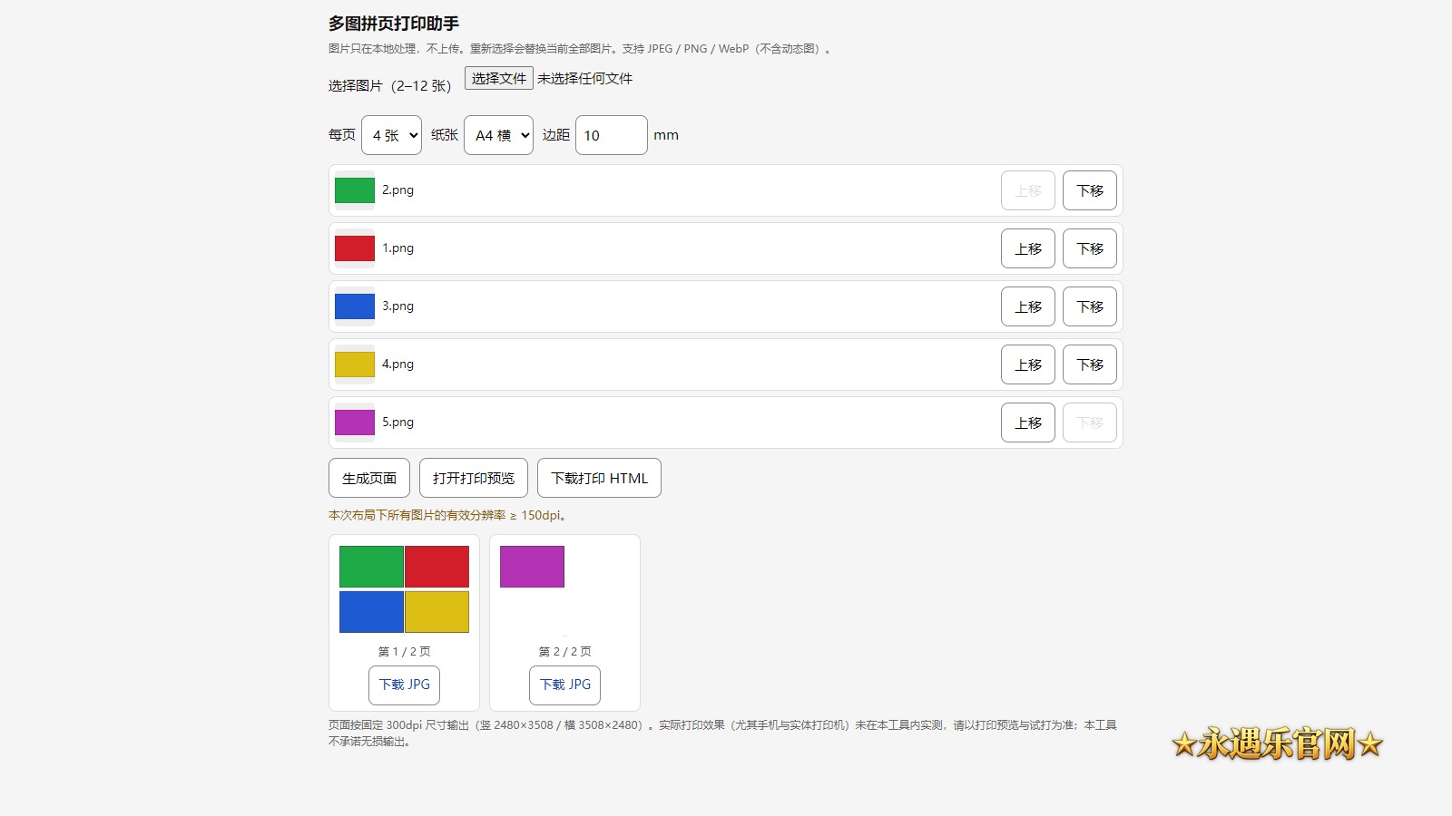This screenshot has height=816, width=1452.
Task: Click the 生成页面 button
Action: (x=368, y=478)
